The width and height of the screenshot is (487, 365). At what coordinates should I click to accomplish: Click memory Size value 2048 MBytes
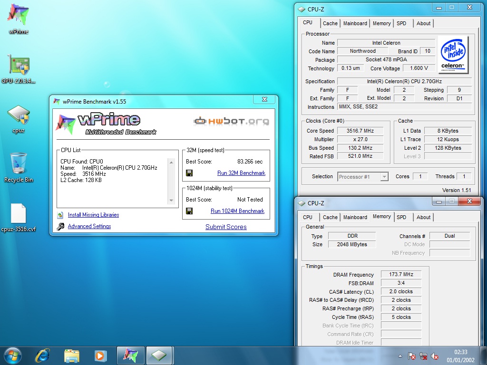pyautogui.click(x=352, y=244)
